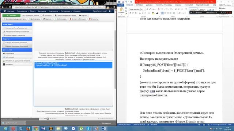Switch to the ДИЗАЙН ribbon tab
This screenshot has width=234, height=131.
pos(149,5)
